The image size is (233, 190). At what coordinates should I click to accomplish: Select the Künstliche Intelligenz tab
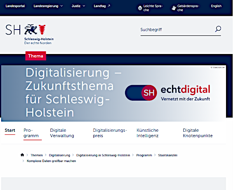coord(148,133)
